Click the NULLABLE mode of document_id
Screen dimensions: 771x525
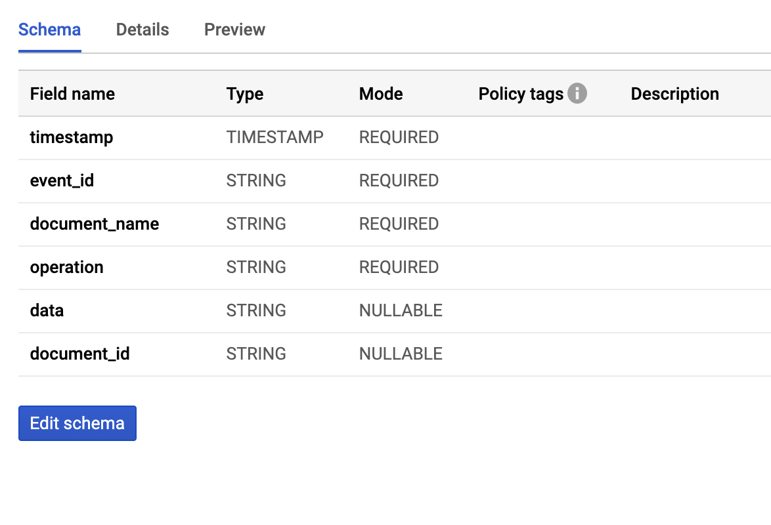[x=401, y=354]
